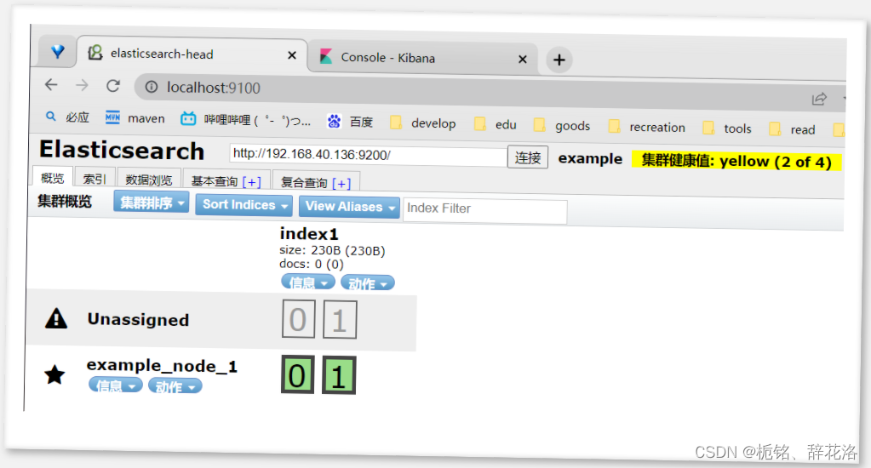
Task: Click the yellow cluster health status
Action: (736, 162)
